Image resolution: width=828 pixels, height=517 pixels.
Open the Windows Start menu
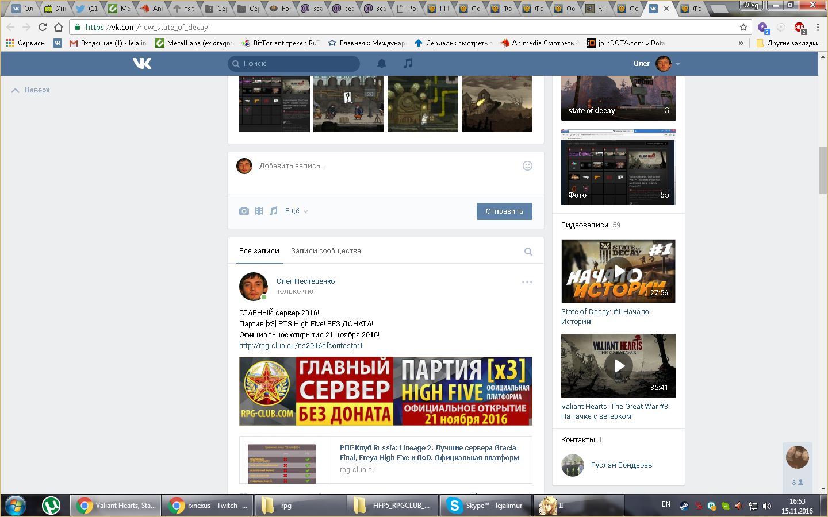[16, 506]
